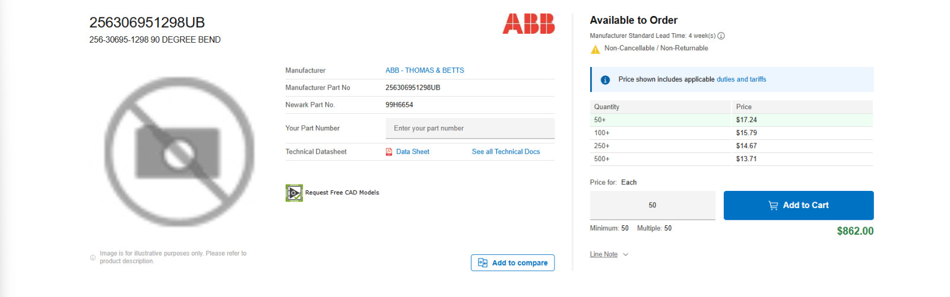Open the Line Note link

603,255
